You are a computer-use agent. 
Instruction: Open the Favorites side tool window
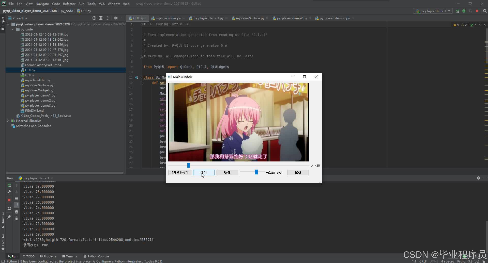[x=3, y=242]
